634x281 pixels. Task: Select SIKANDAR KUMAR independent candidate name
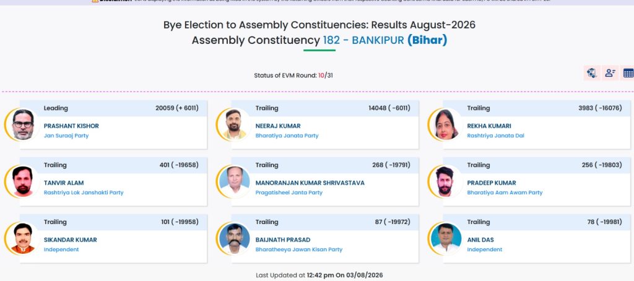(x=71, y=240)
